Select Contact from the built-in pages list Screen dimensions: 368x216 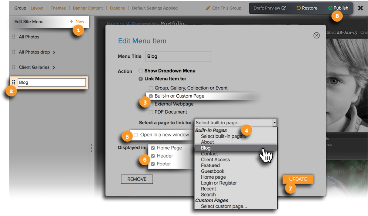point(209,154)
